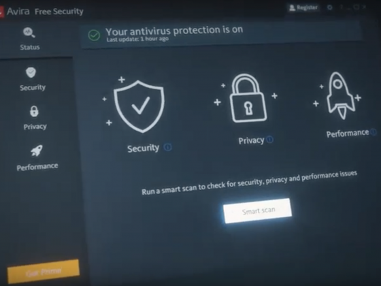Click the green protection status checkmark
The width and height of the screenshot is (381, 286).
coord(94,35)
